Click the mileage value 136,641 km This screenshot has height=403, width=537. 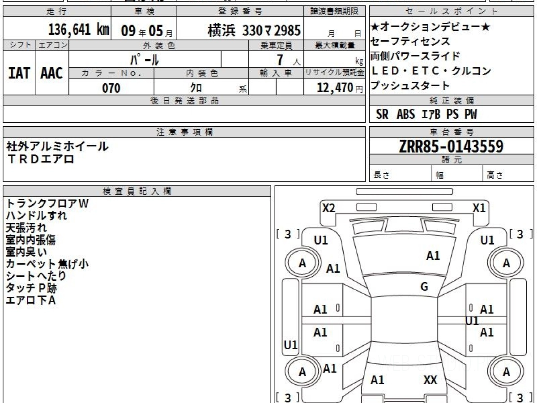79,30
